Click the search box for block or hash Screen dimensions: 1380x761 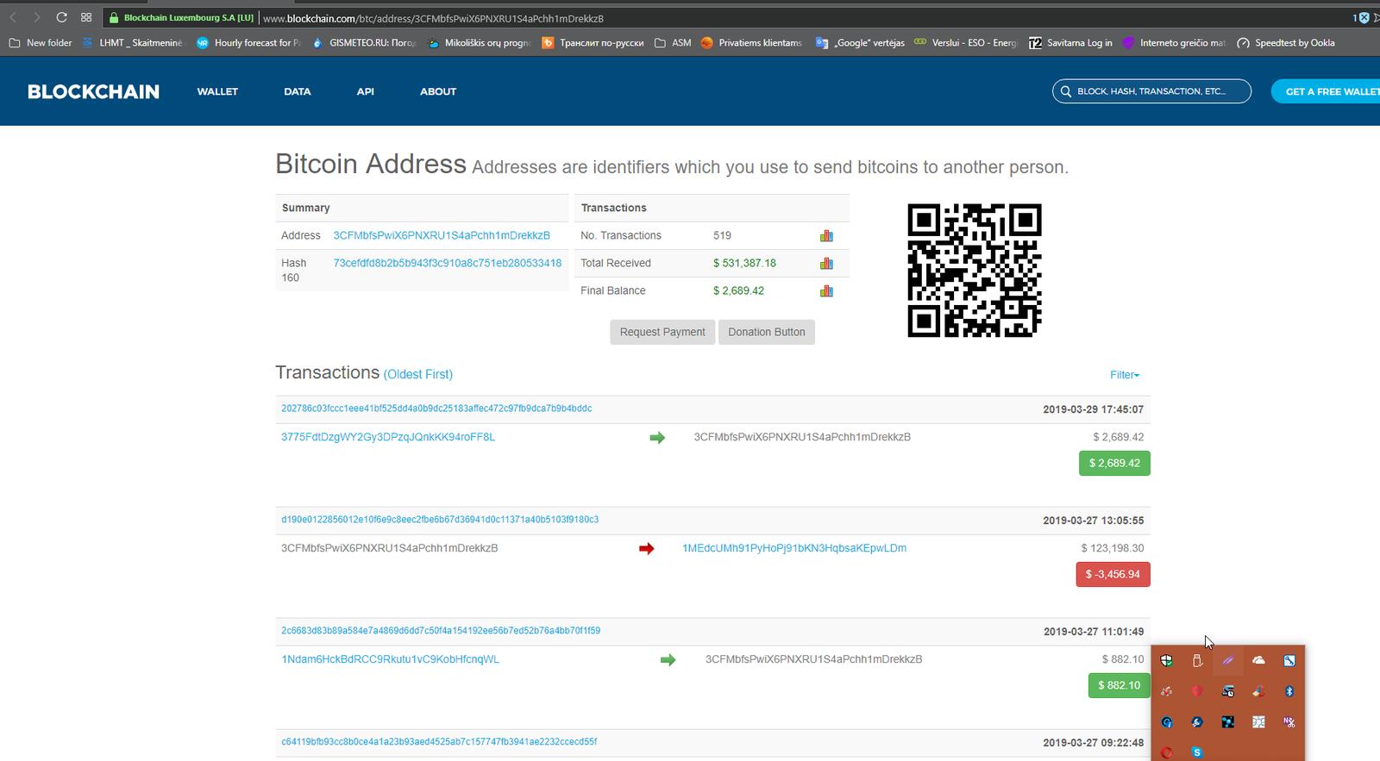(x=1151, y=91)
